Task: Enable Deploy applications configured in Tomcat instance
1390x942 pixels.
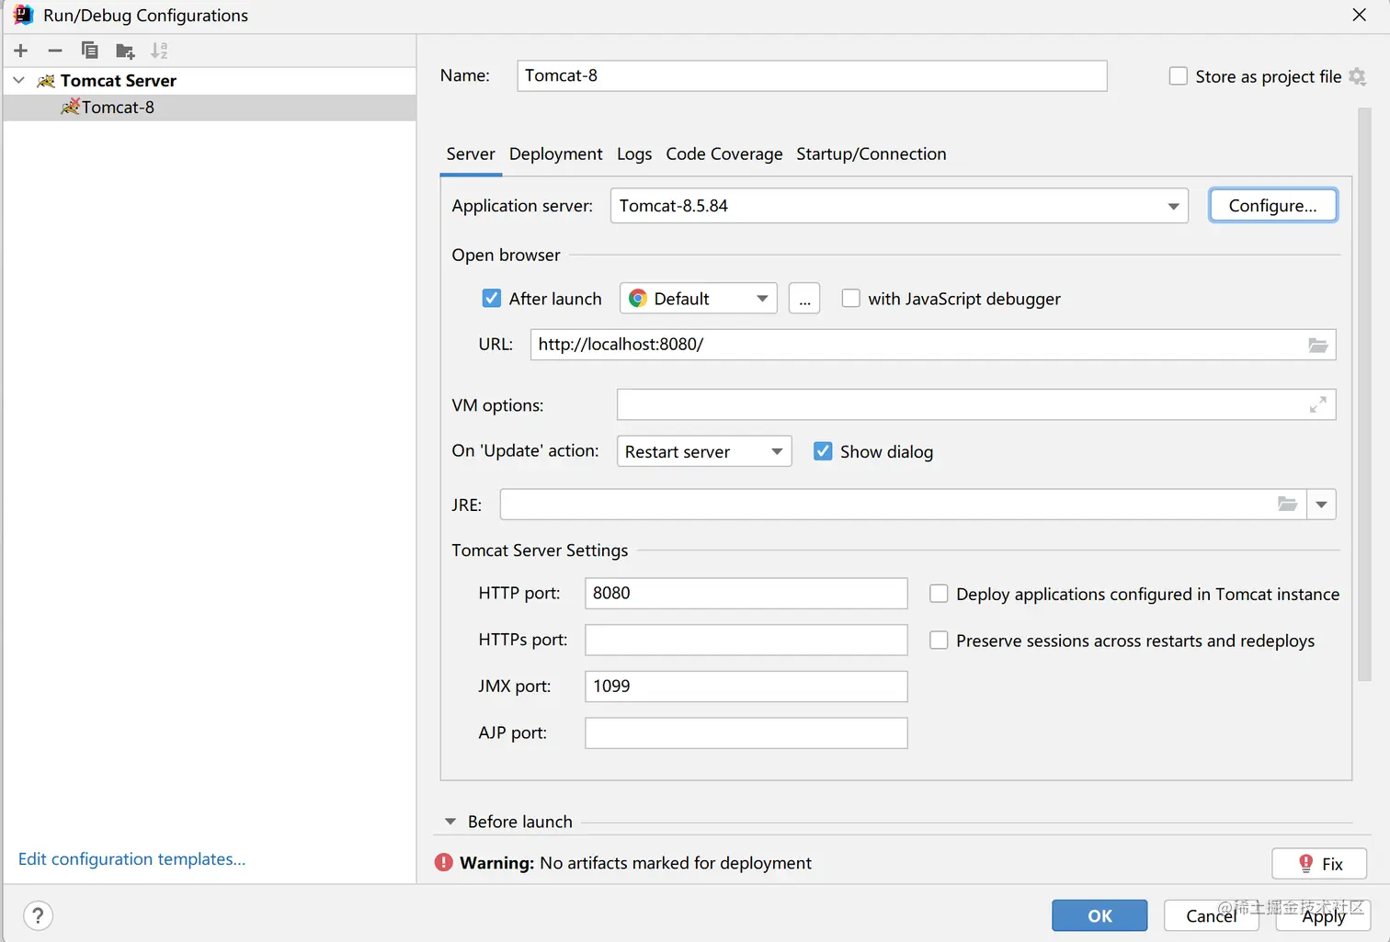Action: tap(939, 594)
